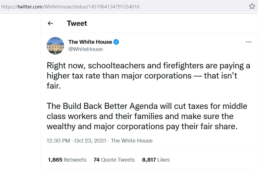This screenshot has height=170, width=258.
Task: Click twitter.com domain in the address bar
Action: pos(30,6)
